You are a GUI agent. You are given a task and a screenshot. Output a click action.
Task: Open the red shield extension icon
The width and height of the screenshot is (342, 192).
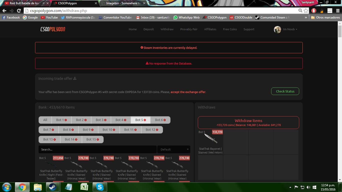(314, 11)
